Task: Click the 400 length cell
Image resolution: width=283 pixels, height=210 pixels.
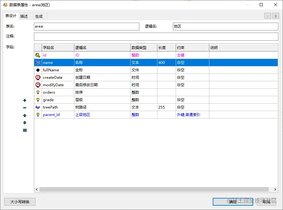Action: tap(167, 63)
